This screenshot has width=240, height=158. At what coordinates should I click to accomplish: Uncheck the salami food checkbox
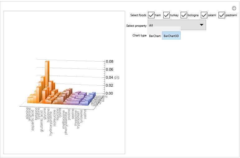(204, 15)
